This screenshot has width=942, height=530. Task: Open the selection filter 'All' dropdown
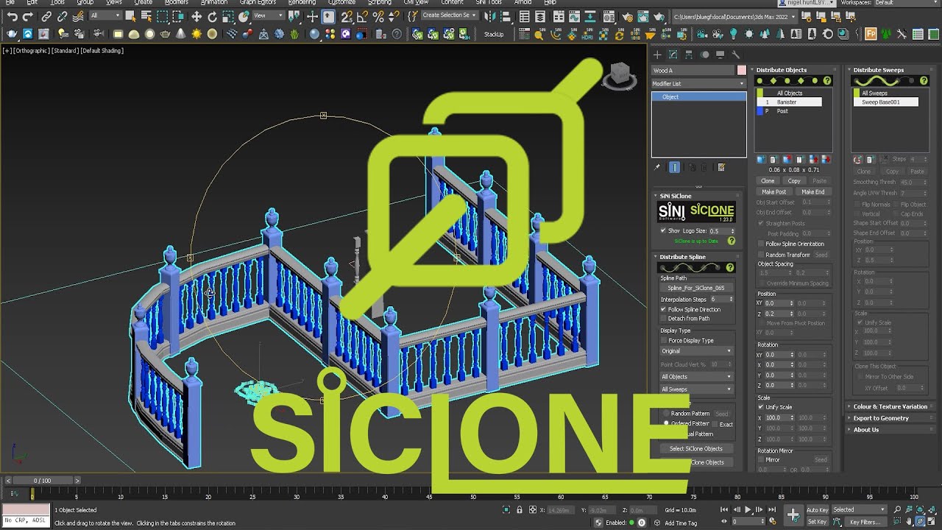click(105, 15)
